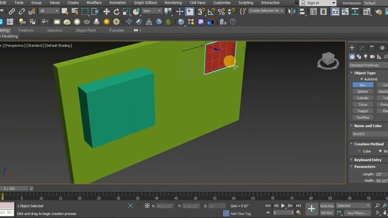Activate Select Object tool

[65, 12]
